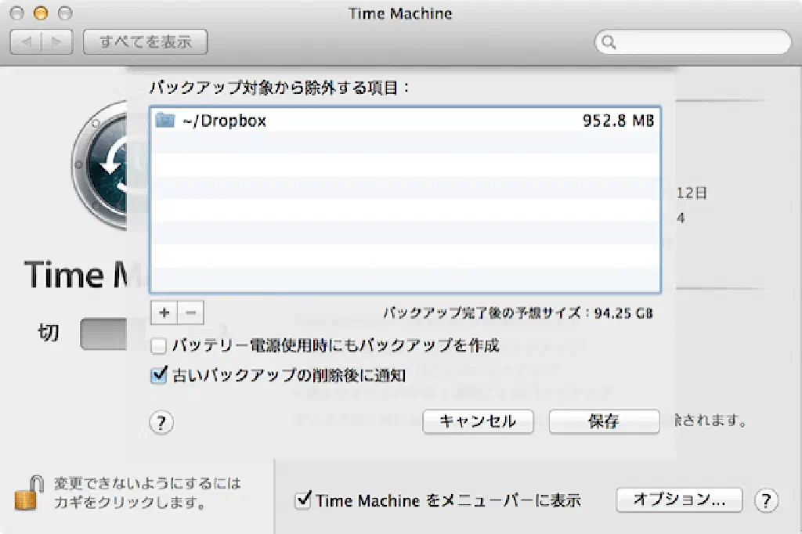This screenshot has width=802, height=534.
Task: Click the Dropbox folder icon in the list
Action: pyautogui.click(x=164, y=121)
